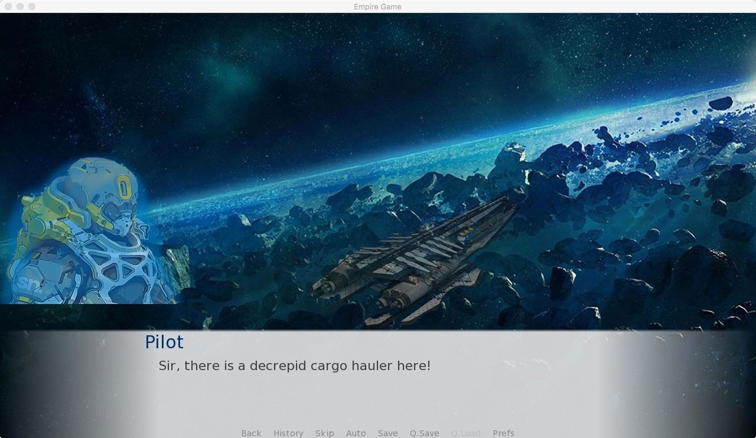The image size is (756, 438).
Task: Open Prefs settings menu
Action: (x=503, y=433)
